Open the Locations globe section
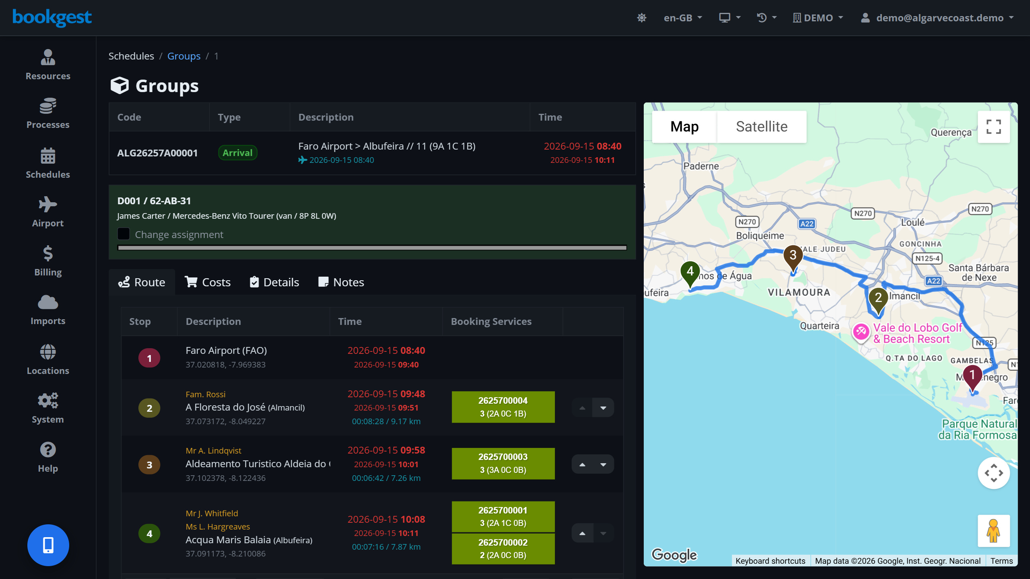Image resolution: width=1030 pixels, height=579 pixels. click(48, 359)
